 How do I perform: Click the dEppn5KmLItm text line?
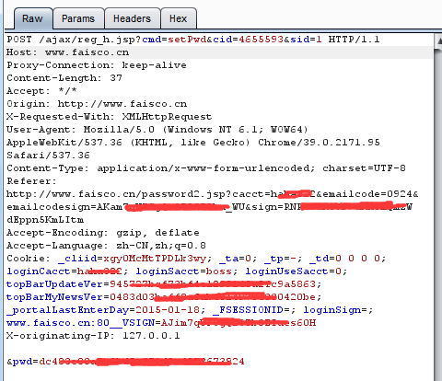[x=45, y=220]
